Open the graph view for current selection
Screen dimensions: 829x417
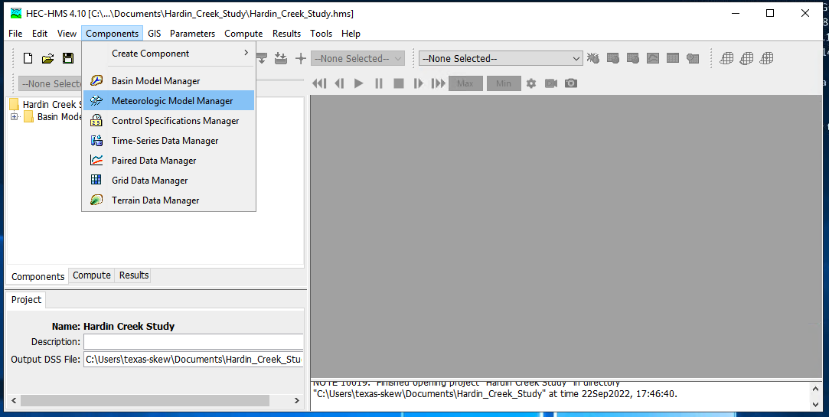[x=653, y=58]
